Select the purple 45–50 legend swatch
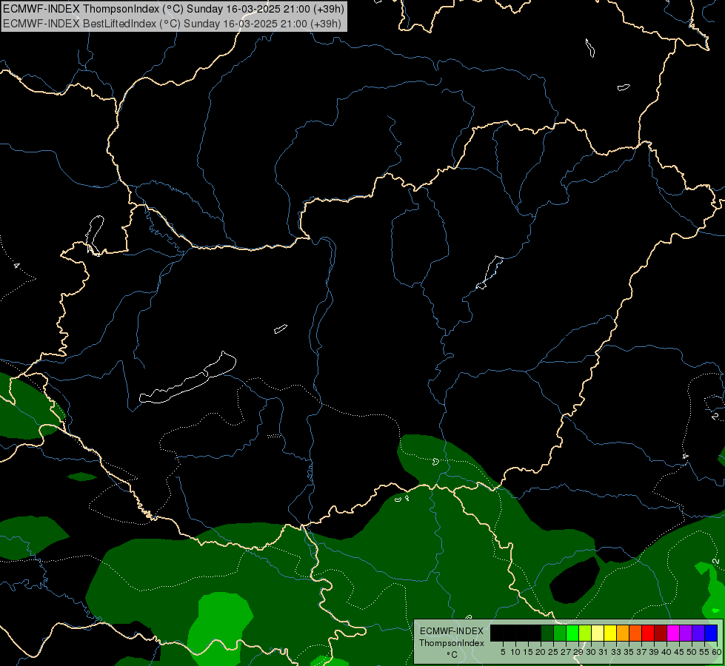The image size is (725, 666). (x=686, y=633)
